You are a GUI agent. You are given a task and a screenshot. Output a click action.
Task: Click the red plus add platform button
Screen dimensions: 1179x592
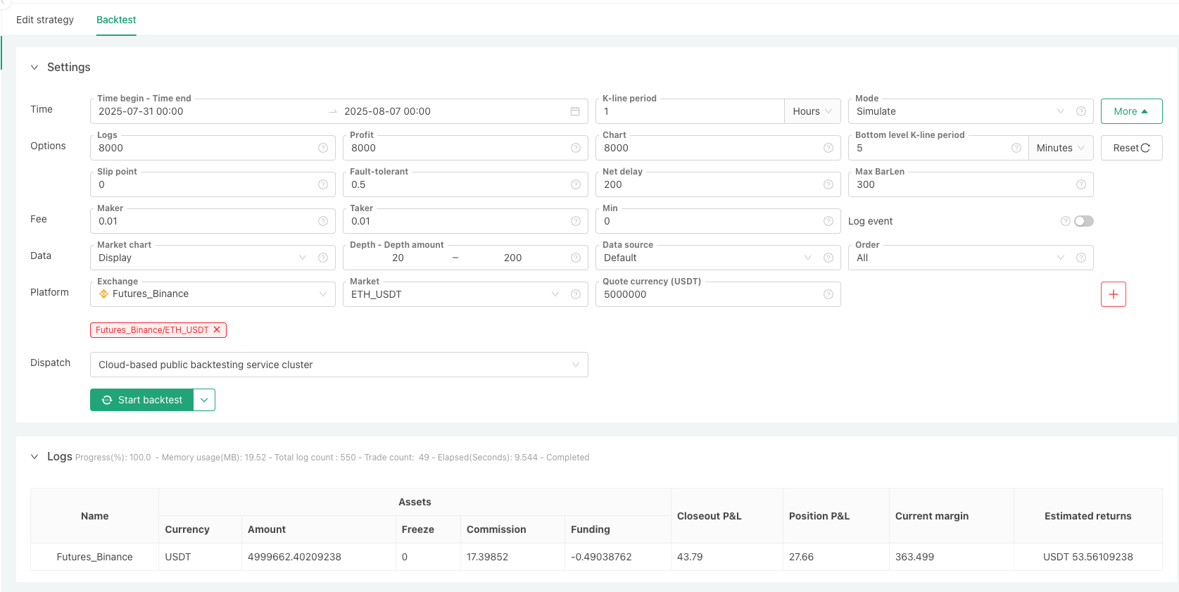coord(1113,294)
